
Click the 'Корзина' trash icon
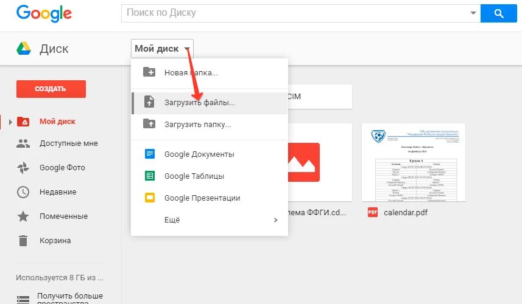(23, 241)
